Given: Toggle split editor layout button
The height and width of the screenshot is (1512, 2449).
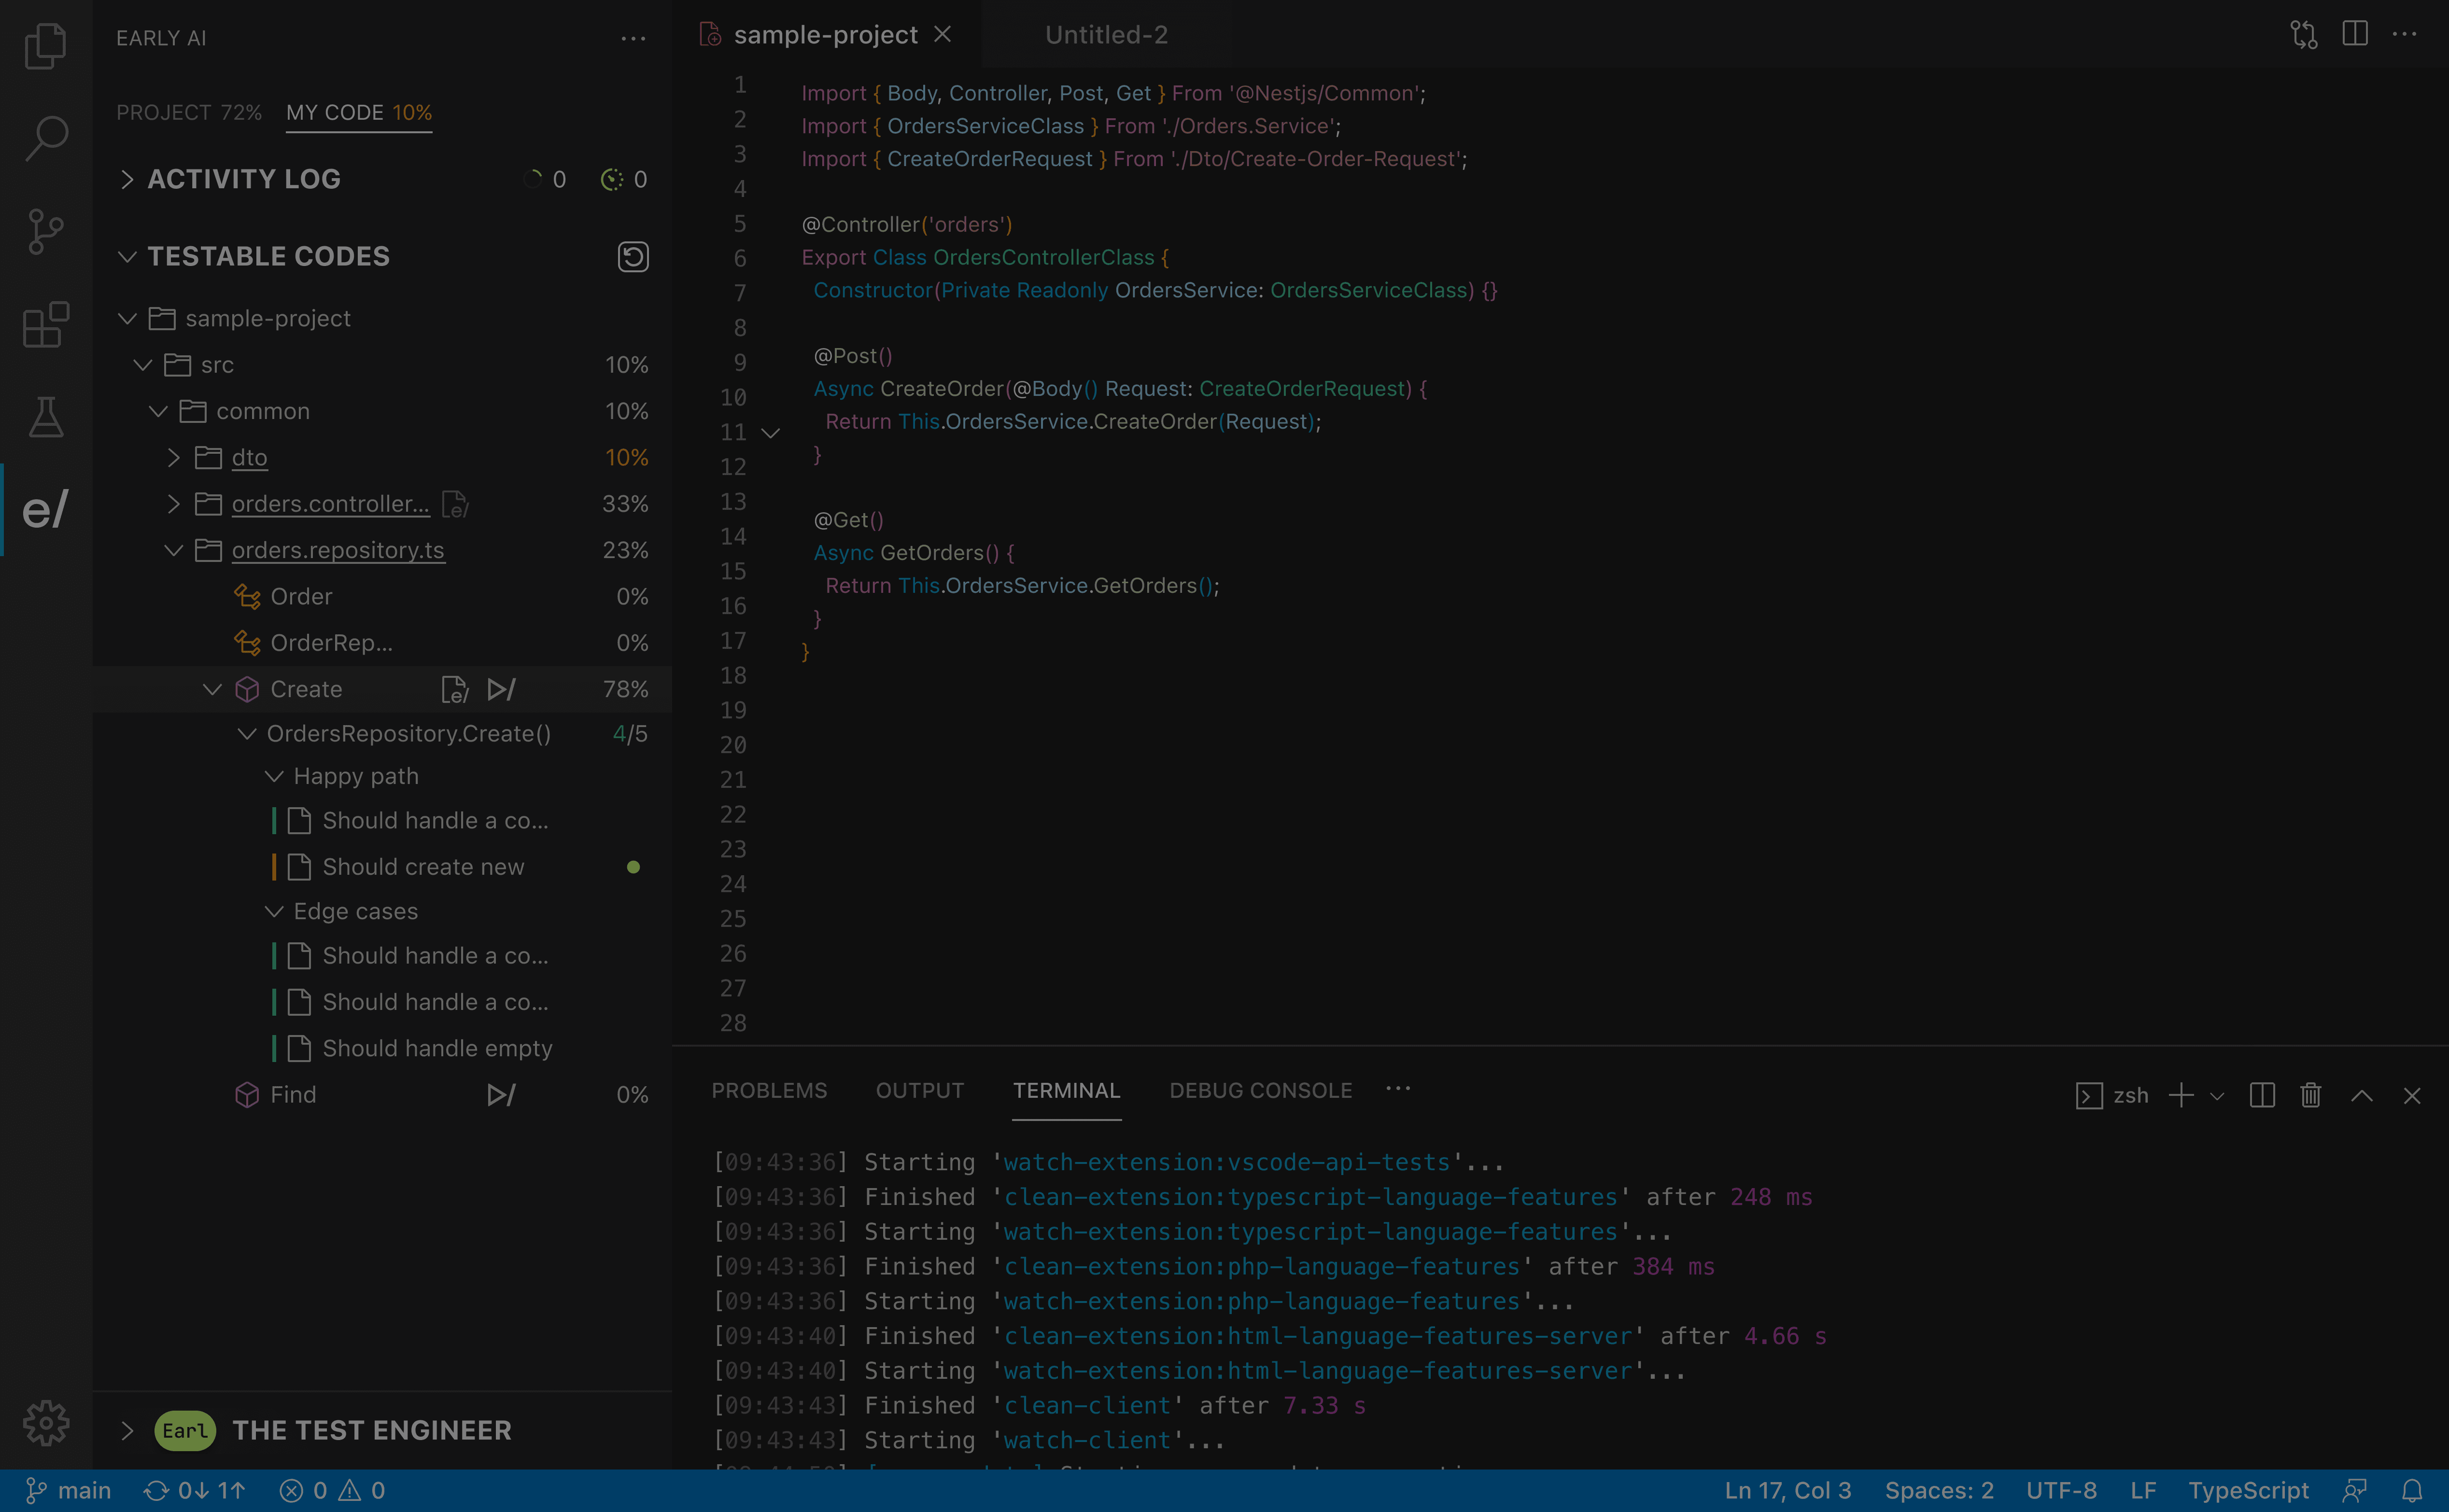Looking at the screenshot, I should [2354, 34].
